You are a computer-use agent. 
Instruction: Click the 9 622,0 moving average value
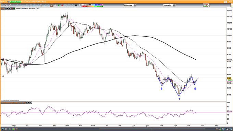tap(230, 60)
